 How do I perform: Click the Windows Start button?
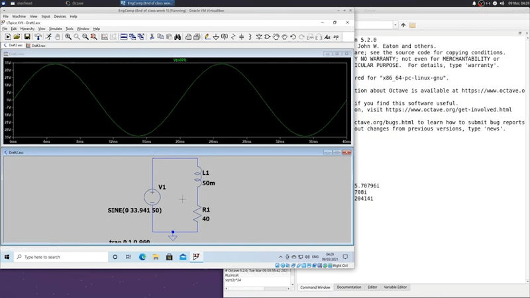7,257
